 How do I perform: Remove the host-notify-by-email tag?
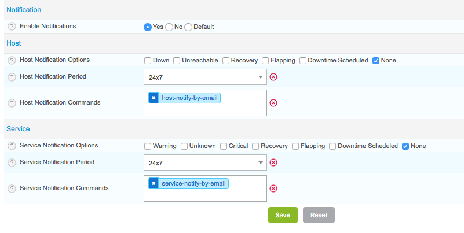pyautogui.click(x=154, y=98)
